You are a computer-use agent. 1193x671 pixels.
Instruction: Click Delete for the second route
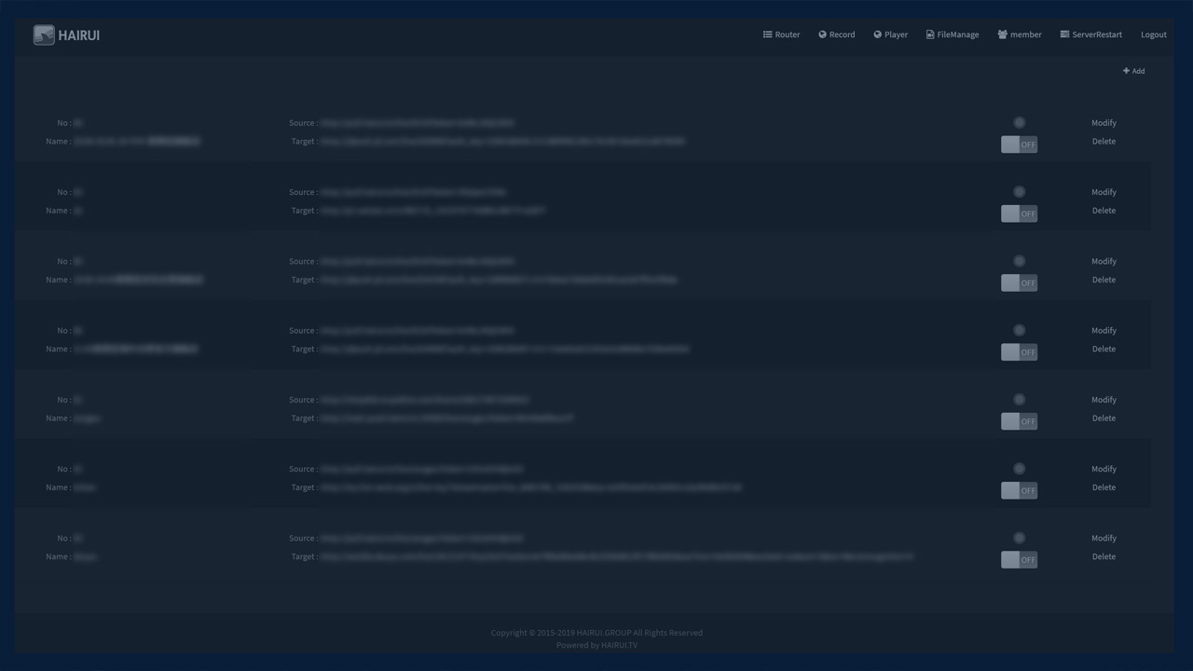pos(1104,211)
